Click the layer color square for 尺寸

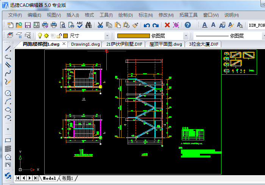[65, 36]
